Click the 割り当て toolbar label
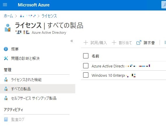Viewport: 166px width, 127px height. click(125, 43)
